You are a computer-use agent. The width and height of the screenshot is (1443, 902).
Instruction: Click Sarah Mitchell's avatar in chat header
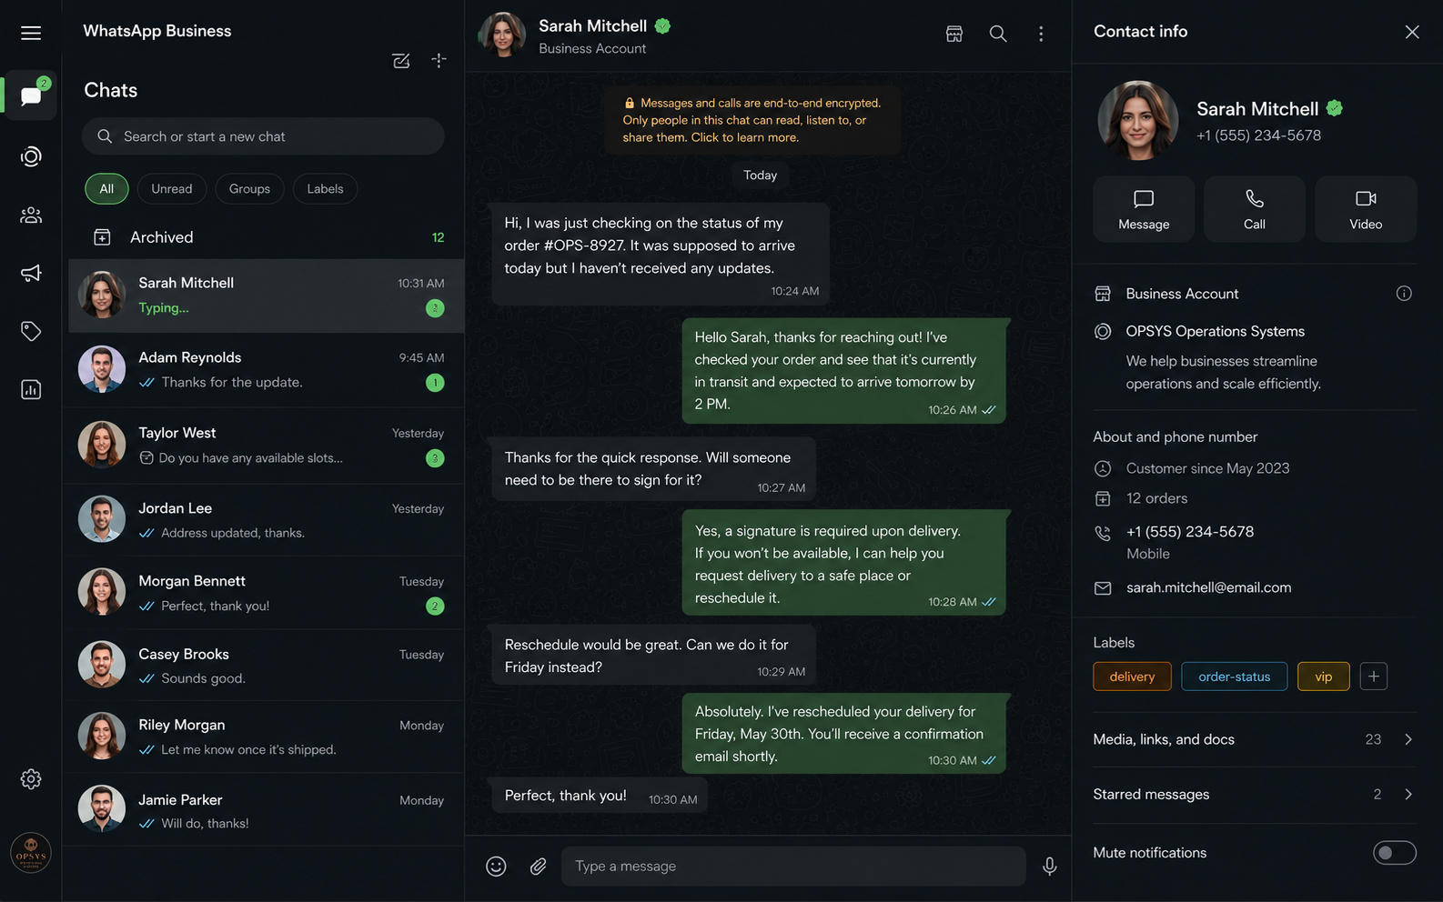point(502,35)
